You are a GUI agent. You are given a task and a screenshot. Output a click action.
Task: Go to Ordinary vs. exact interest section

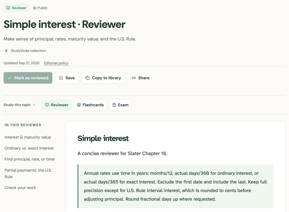click(x=29, y=148)
